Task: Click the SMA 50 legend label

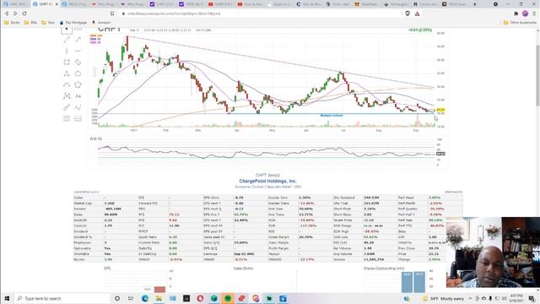Action: (95, 40)
